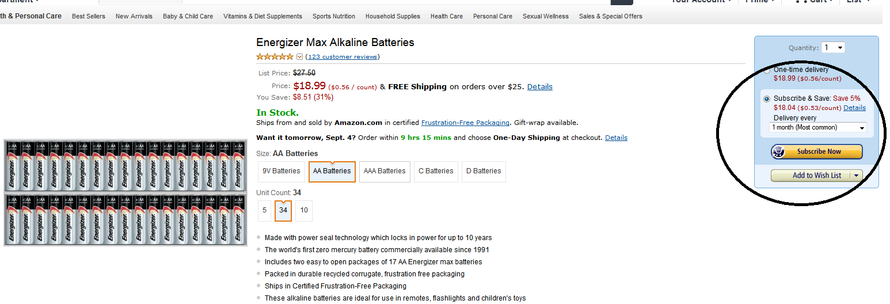The width and height of the screenshot is (890, 304).
Task: Click the Energizer batteries product image
Action: point(125,193)
